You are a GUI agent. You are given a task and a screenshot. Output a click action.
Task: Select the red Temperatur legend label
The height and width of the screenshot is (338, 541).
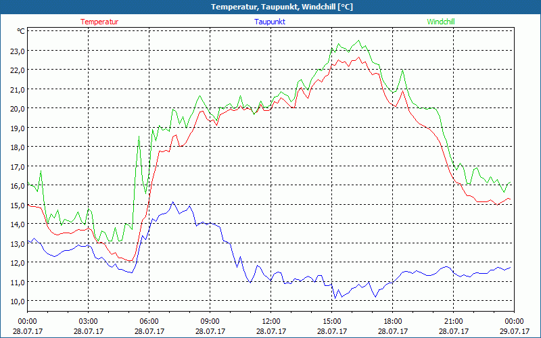coord(99,22)
